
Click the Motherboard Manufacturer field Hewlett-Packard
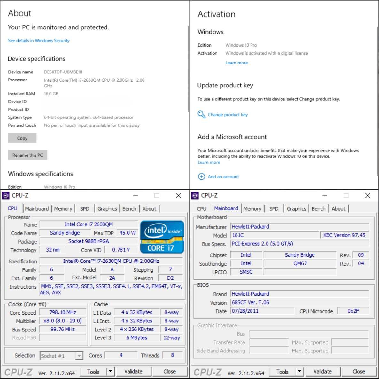click(300, 227)
